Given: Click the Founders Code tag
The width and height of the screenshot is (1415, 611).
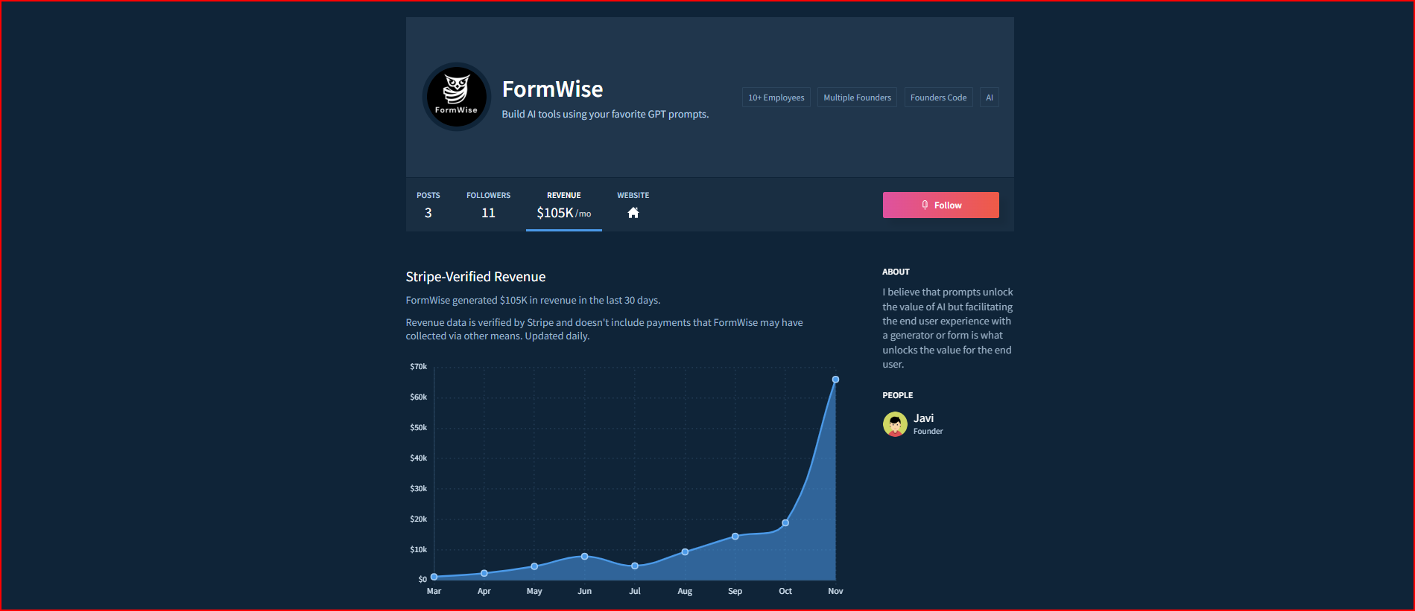Looking at the screenshot, I should coord(939,97).
